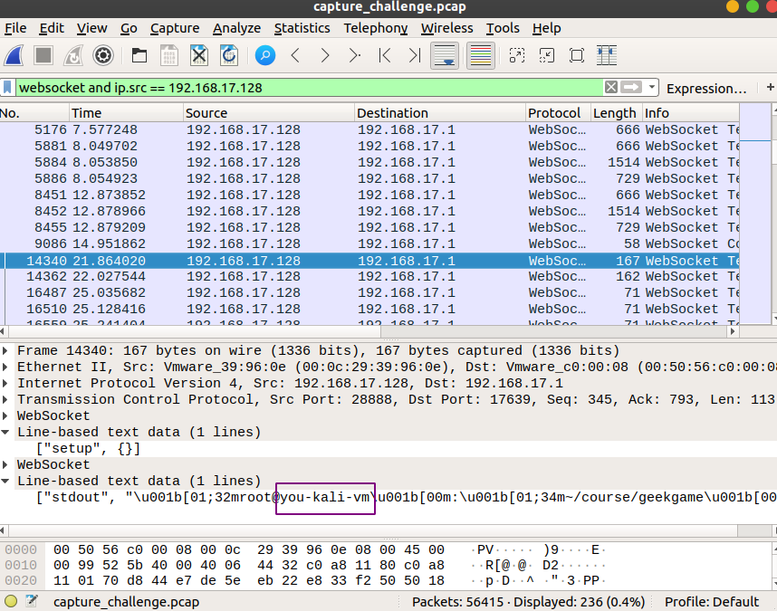777x611 pixels.
Task: Open the Statistics menu
Action: 302,28
